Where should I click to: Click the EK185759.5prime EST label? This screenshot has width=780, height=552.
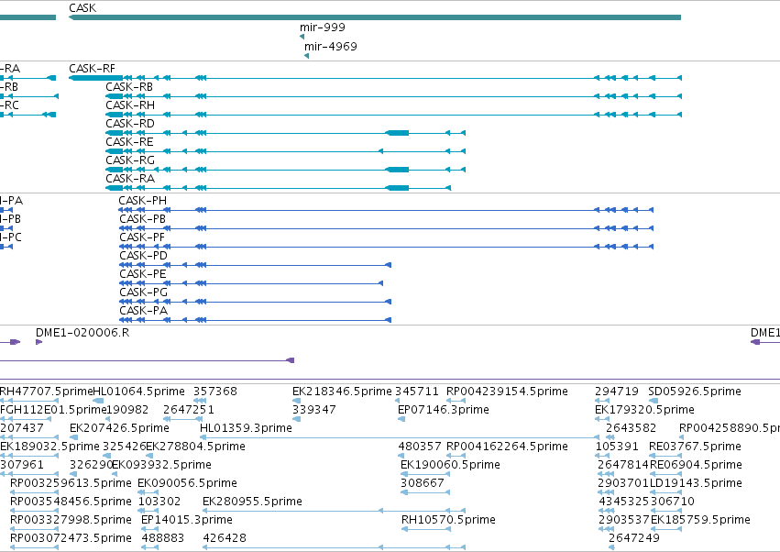tap(700, 520)
